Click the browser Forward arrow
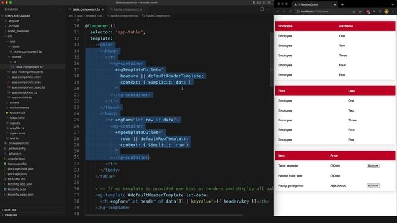The width and height of the screenshot is (397, 223). (x=284, y=11)
